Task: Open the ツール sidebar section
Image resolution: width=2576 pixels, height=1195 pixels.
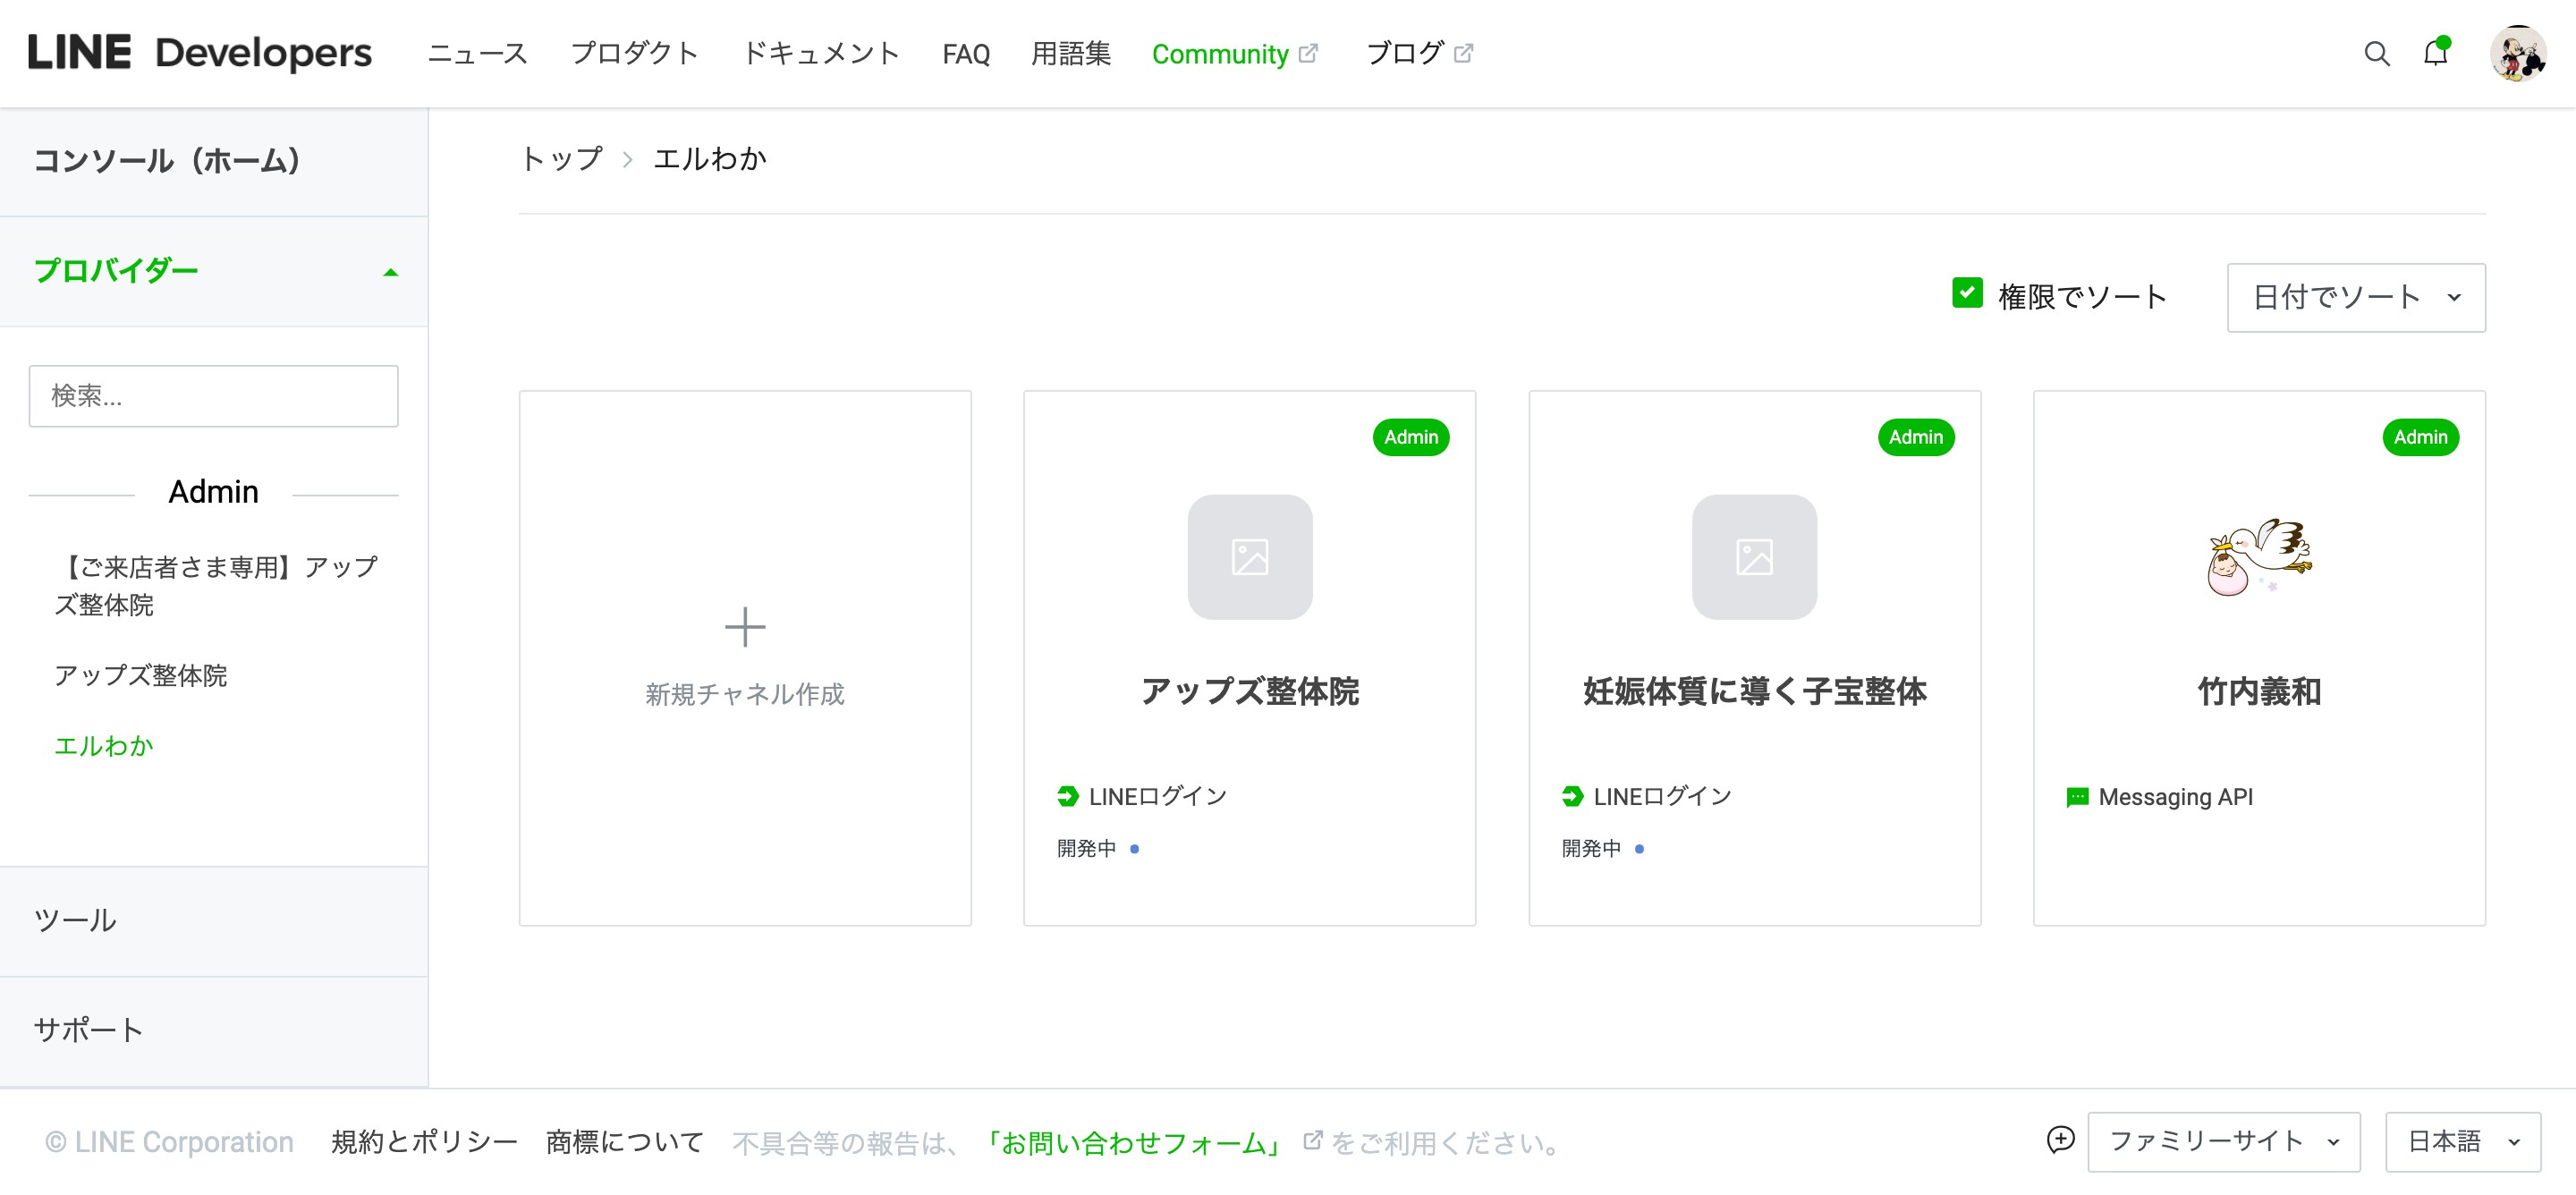Action: [75, 921]
